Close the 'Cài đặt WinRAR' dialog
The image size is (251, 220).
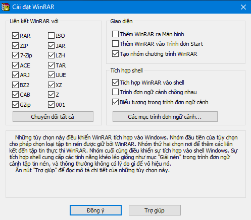coord(243,7)
